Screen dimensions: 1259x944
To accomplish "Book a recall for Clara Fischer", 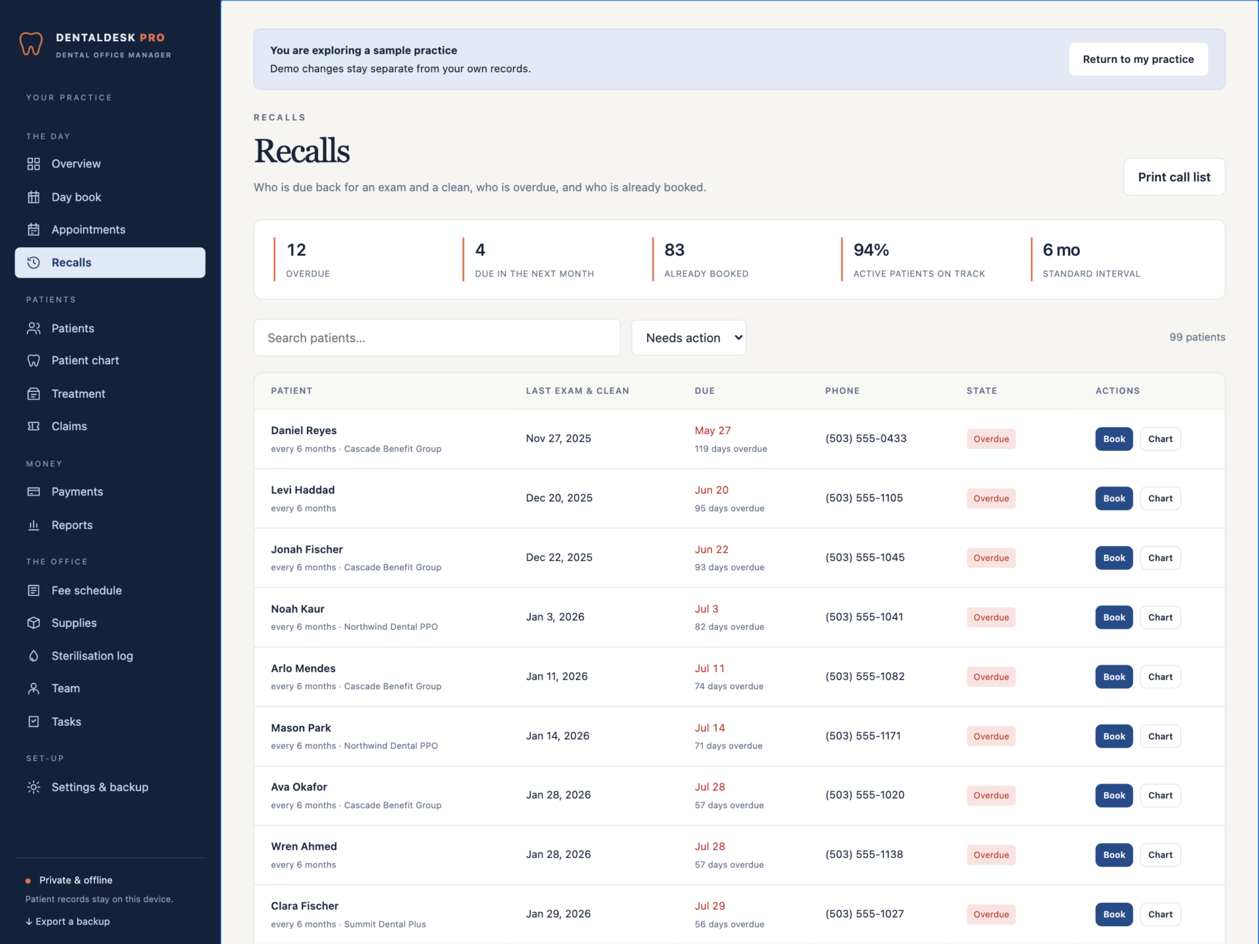I will point(1114,914).
